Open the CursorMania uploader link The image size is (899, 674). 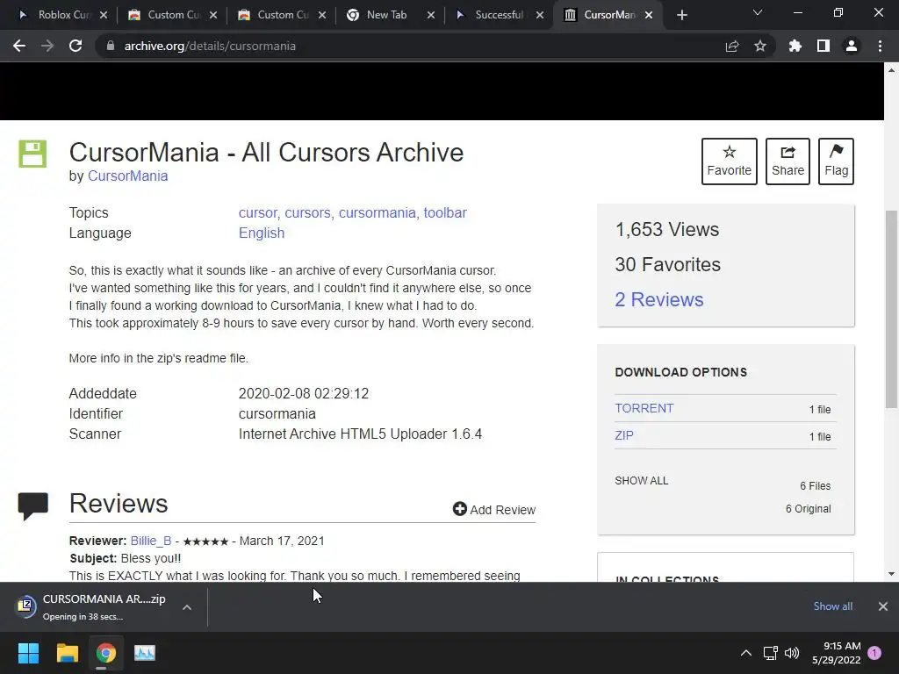(x=127, y=176)
